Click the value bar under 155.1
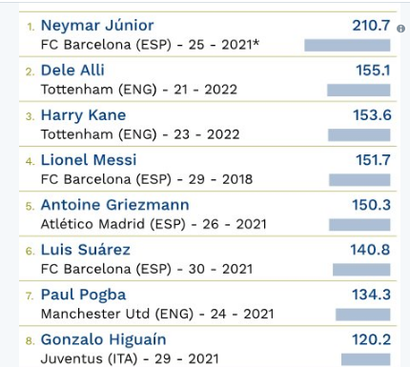The height and width of the screenshot is (367, 410). (359, 91)
